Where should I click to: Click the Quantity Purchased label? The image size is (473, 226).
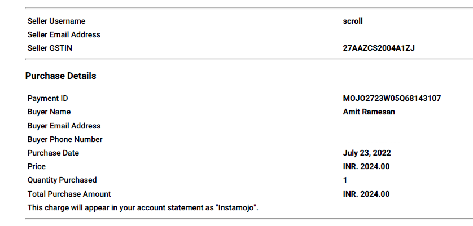pyautogui.click(x=62, y=180)
